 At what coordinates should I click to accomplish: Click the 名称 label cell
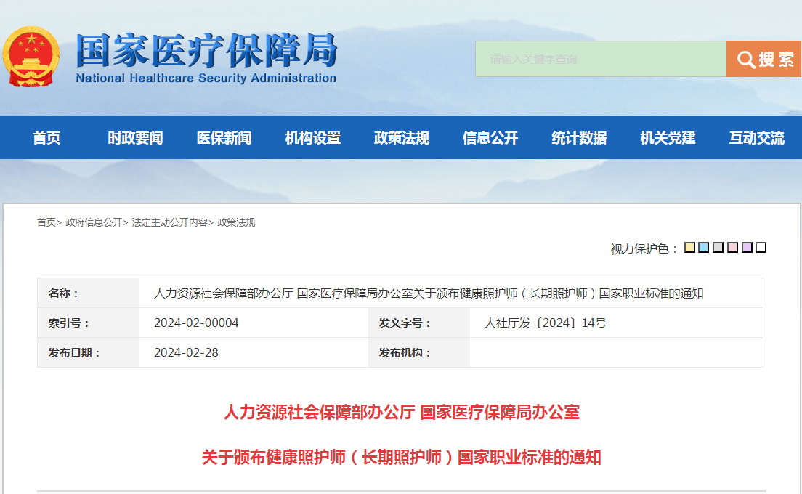(88, 293)
